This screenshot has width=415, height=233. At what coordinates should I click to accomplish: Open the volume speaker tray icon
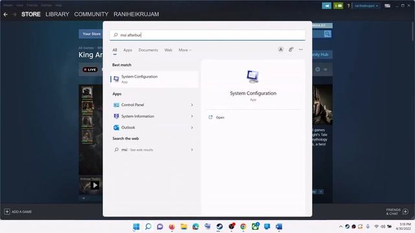[383, 227]
